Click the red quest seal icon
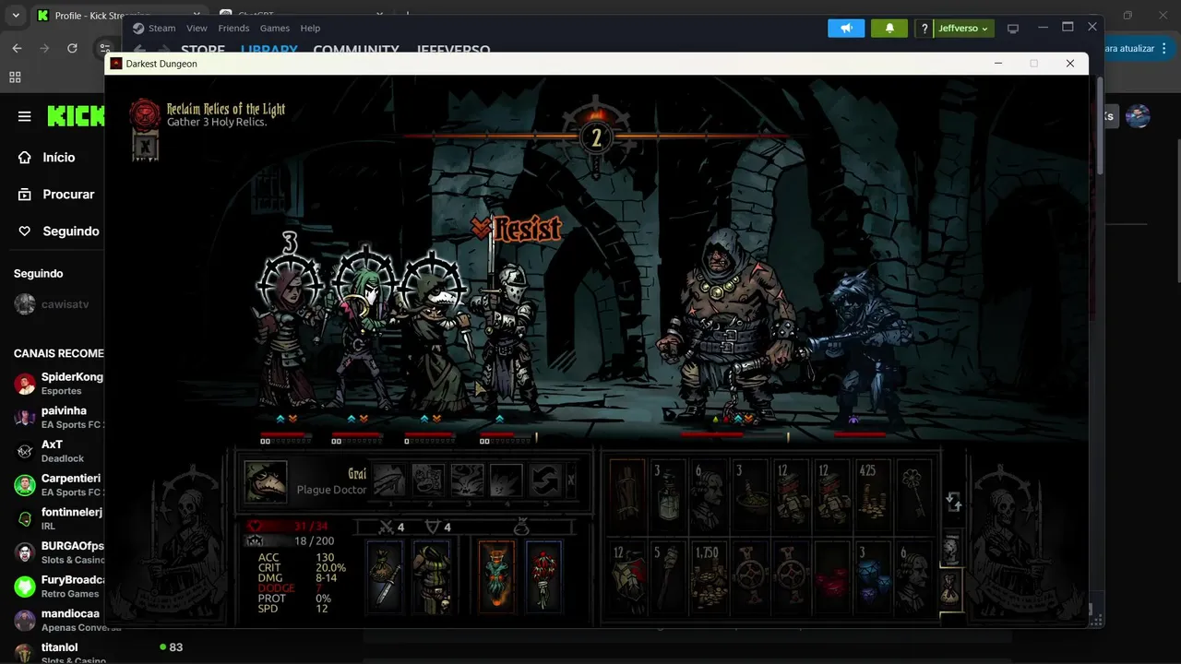Viewport: 1181px width, 664px height. point(145,113)
